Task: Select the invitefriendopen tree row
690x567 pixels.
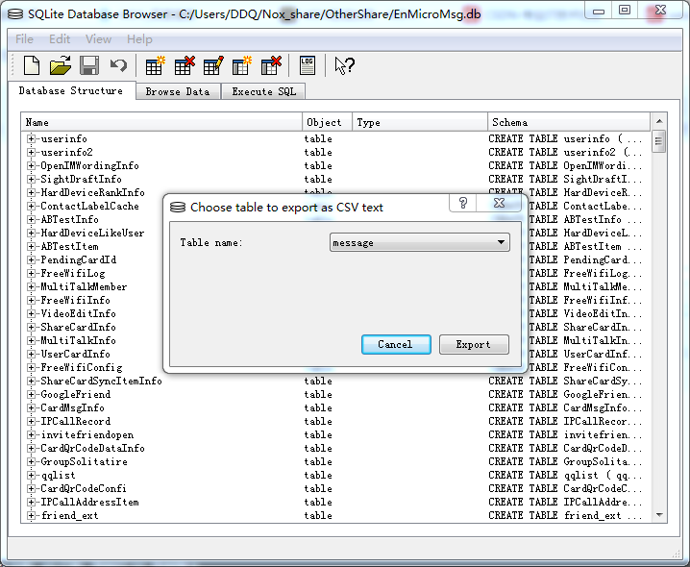Action: pos(87,435)
